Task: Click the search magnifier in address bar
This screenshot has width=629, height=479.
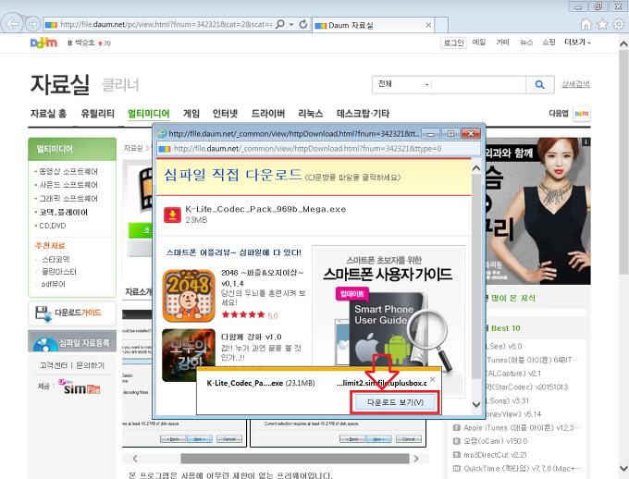Action: pyautogui.click(x=280, y=24)
